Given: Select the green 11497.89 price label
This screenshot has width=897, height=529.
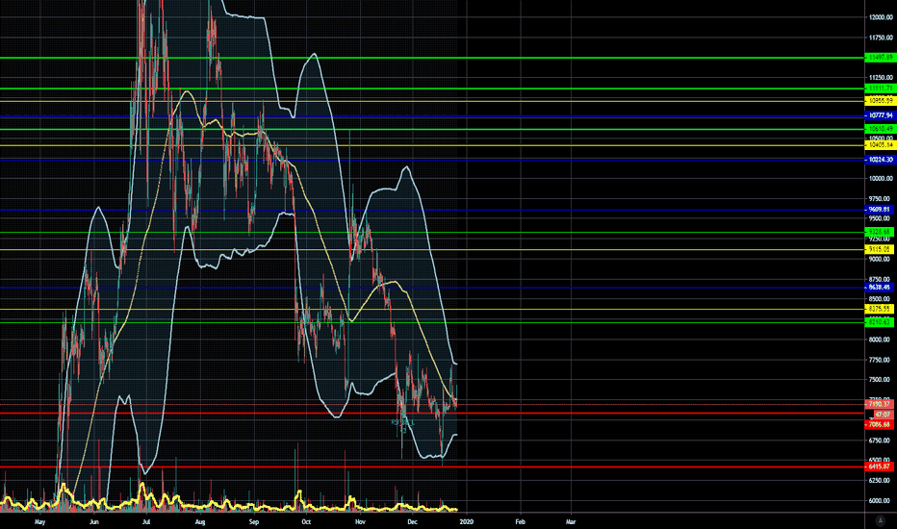Looking at the screenshot, I should (880, 58).
